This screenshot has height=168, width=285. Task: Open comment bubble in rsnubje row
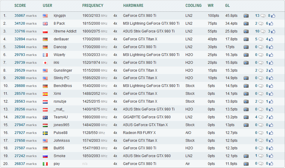tap(261, 101)
